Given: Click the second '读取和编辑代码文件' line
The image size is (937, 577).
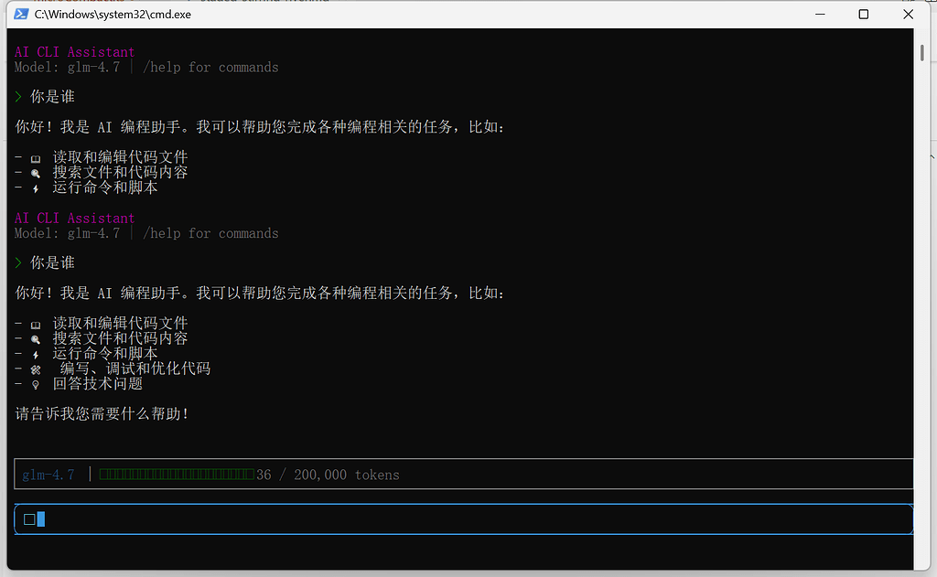Looking at the screenshot, I should [x=120, y=323].
